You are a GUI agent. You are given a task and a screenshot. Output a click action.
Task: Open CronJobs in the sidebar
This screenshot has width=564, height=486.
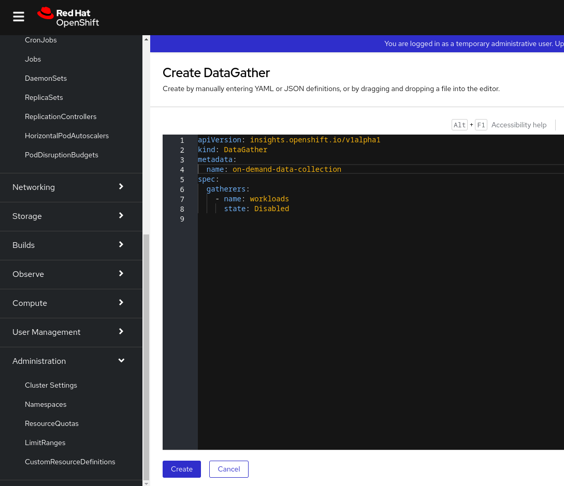(41, 40)
